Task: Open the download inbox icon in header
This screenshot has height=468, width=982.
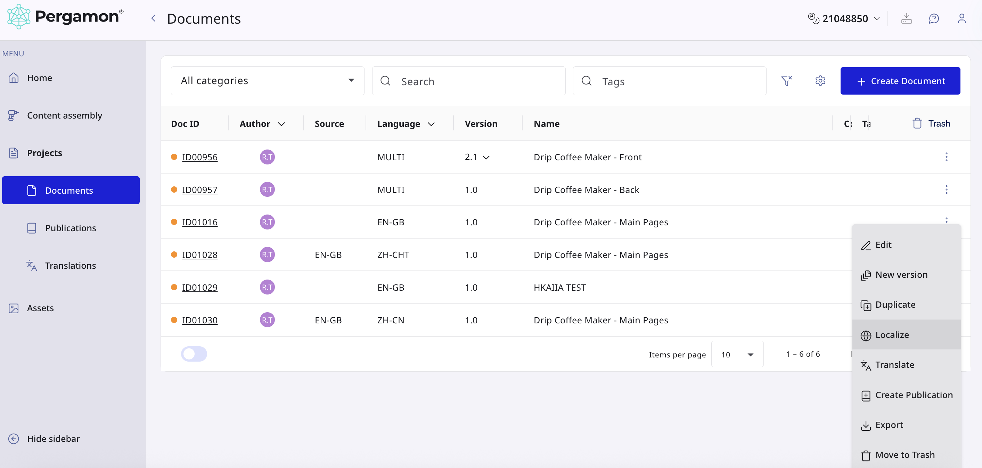Action: [906, 18]
